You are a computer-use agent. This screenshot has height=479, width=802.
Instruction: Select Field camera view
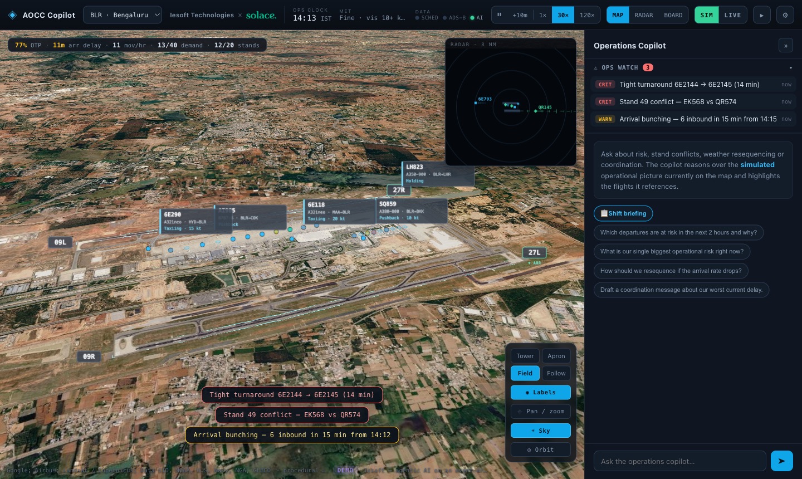[x=525, y=373]
